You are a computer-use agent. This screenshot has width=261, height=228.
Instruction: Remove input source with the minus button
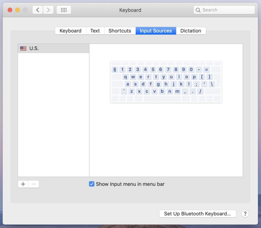(34, 184)
